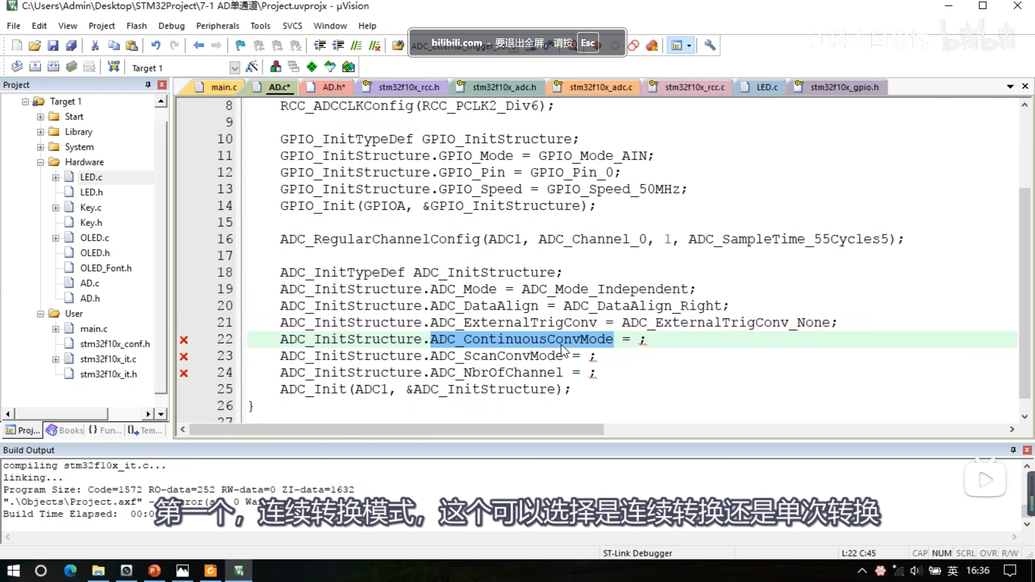The image size is (1035, 582).
Task: Launch Pack Installer icon
Action: coord(349,67)
